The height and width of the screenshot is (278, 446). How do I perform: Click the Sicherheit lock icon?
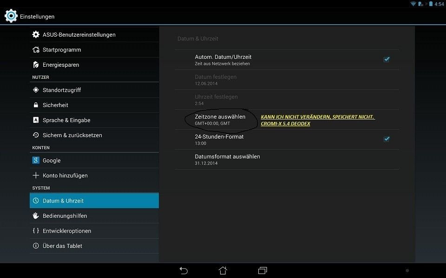click(36, 105)
